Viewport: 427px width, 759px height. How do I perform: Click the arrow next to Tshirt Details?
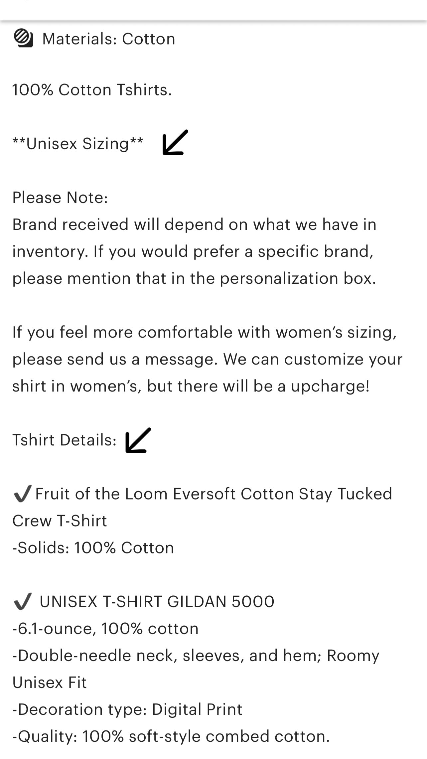tap(138, 440)
